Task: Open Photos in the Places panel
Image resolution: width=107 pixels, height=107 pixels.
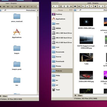Action: [x=62, y=66]
